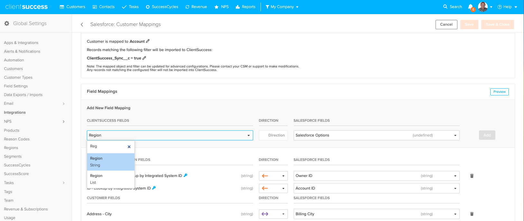
Task: Open Alerts & Notifications settings
Action: point(22,51)
